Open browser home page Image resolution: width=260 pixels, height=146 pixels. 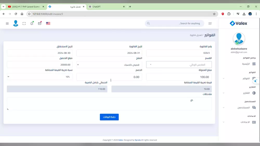pos(22,14)
